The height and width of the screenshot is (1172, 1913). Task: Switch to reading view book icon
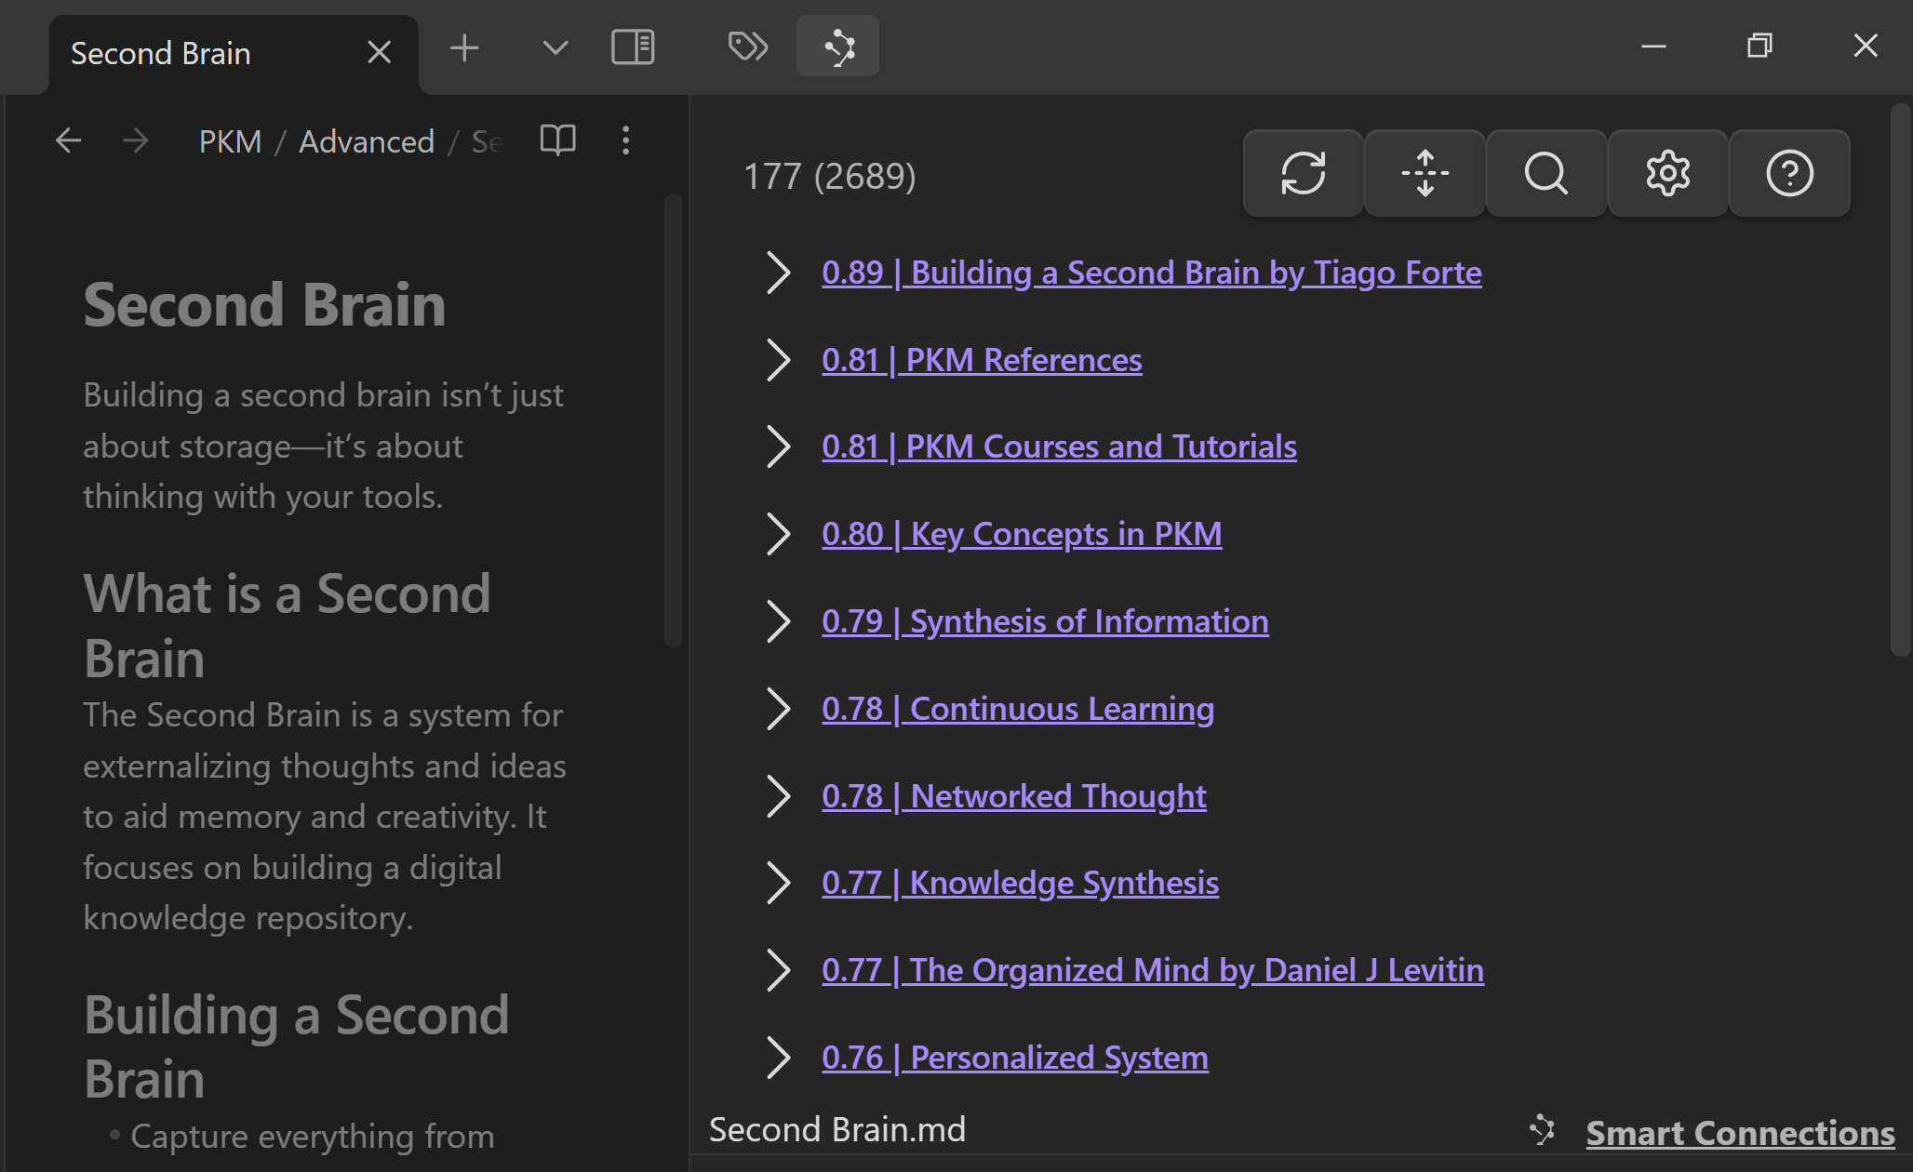(557, 140)
